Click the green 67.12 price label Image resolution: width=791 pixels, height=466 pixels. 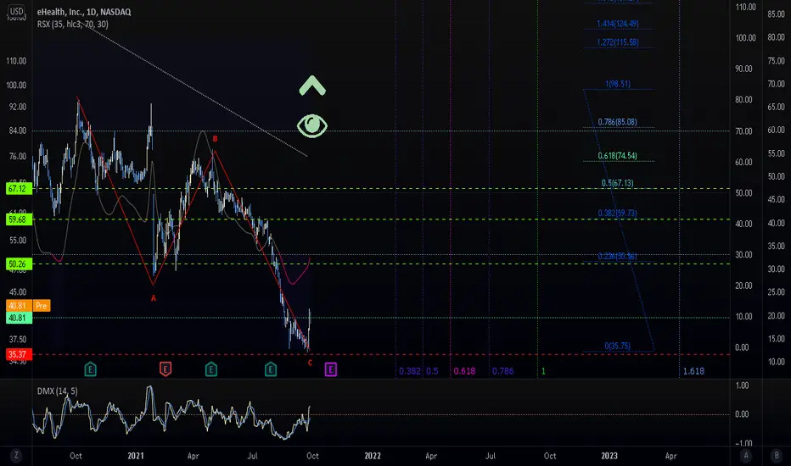[x=18, y=188]
